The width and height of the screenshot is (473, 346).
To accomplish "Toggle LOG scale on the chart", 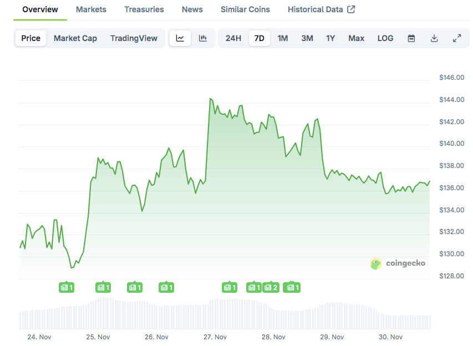I will [x=385, y=38].
